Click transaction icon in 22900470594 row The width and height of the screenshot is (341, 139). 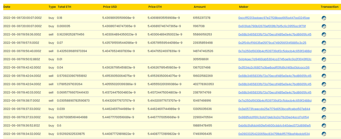coord(324,117)
